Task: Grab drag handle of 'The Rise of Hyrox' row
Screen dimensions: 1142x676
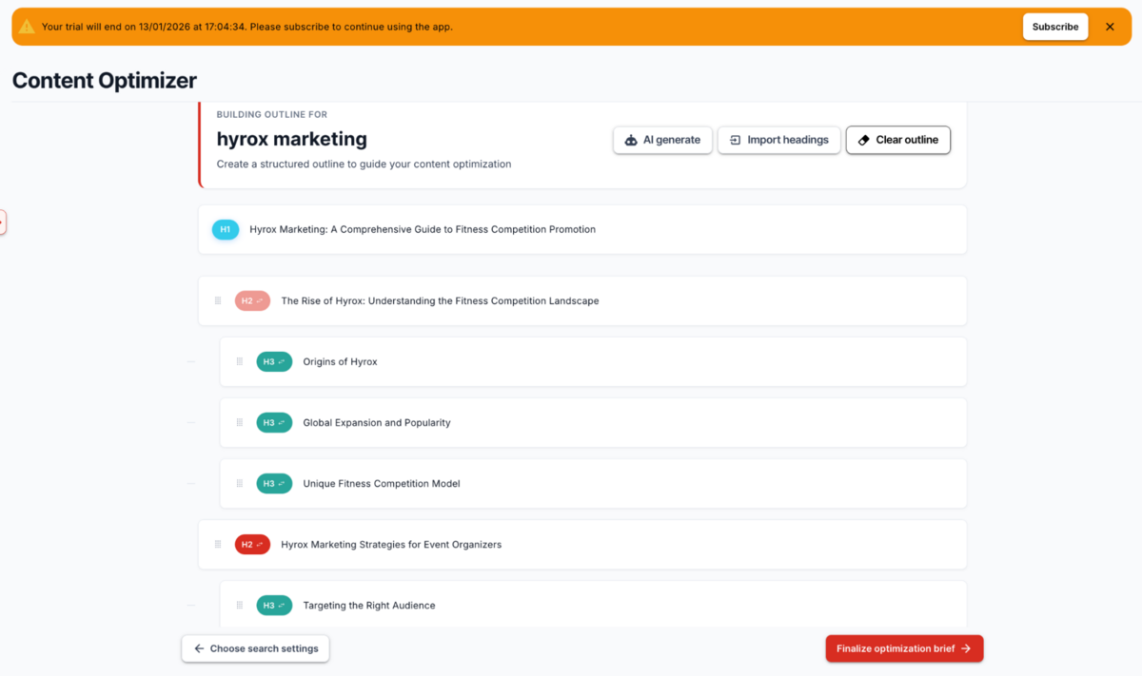Action: coord(218,301)
